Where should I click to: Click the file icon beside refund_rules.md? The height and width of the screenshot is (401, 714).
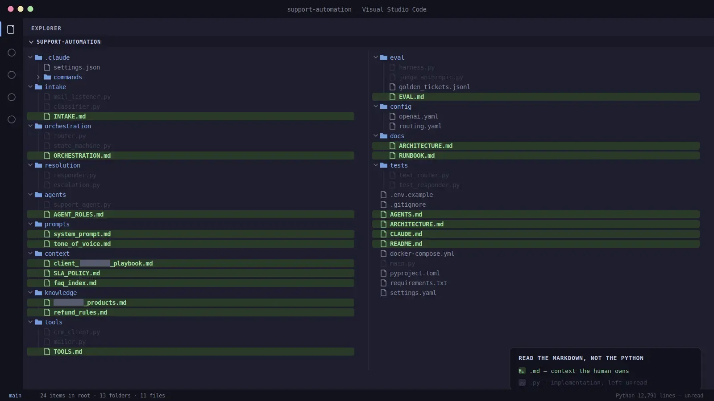47,312
